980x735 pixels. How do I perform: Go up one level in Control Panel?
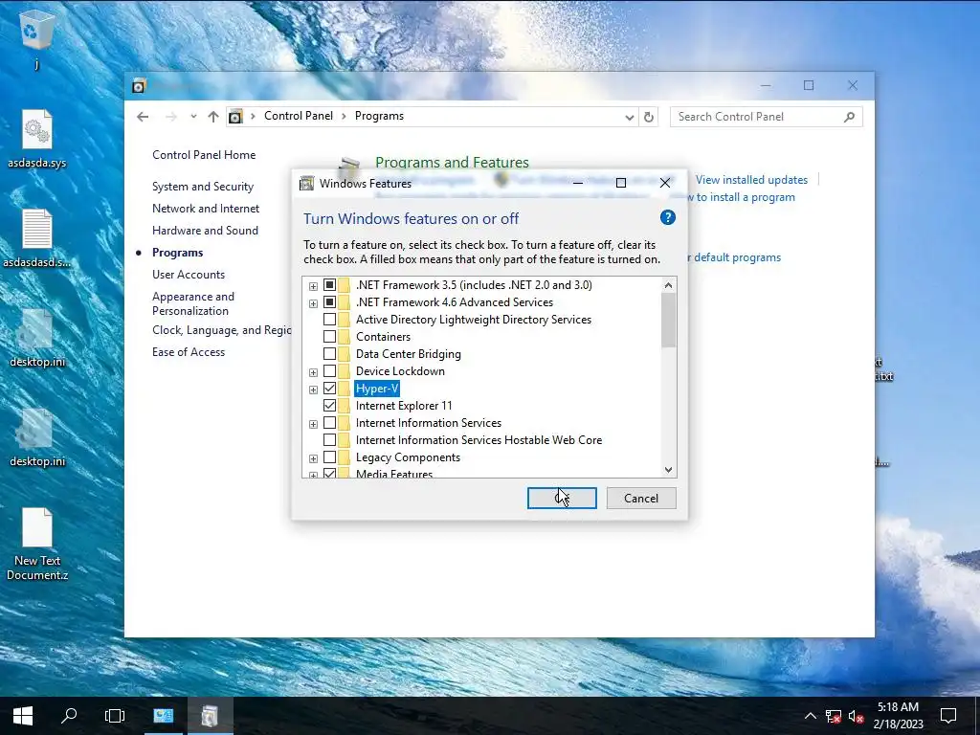(213, 117)
